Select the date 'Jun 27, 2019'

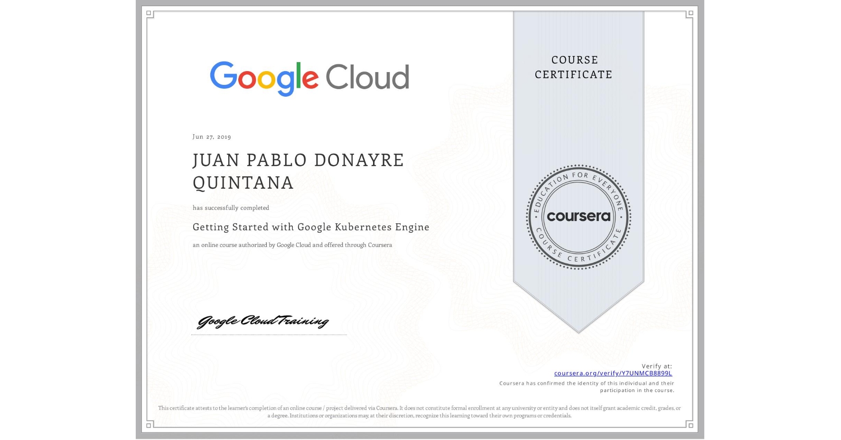(211, 137)
